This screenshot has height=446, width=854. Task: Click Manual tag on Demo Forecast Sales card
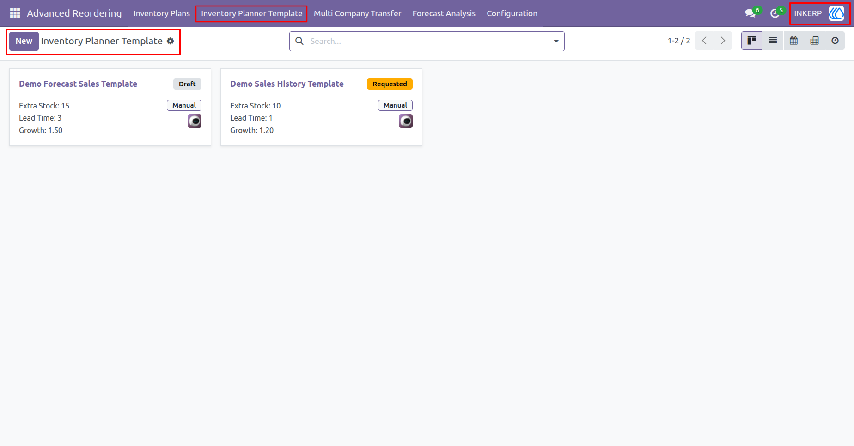pos(184,105)
